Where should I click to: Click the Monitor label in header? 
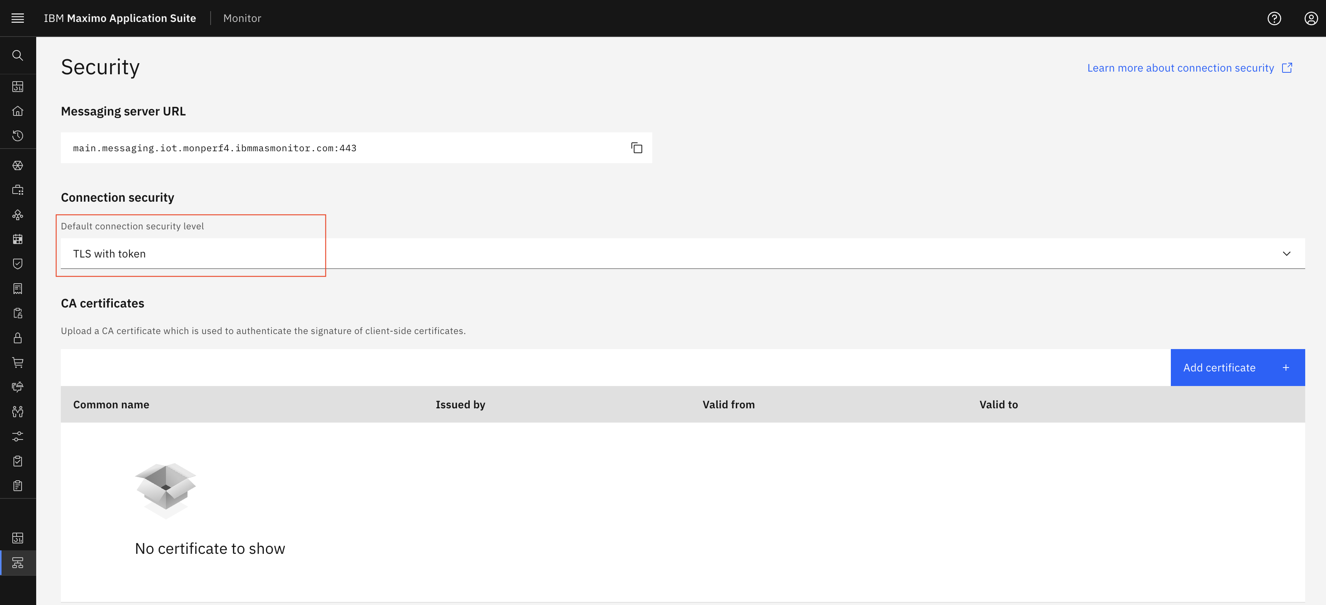click(x=242, y=18)
